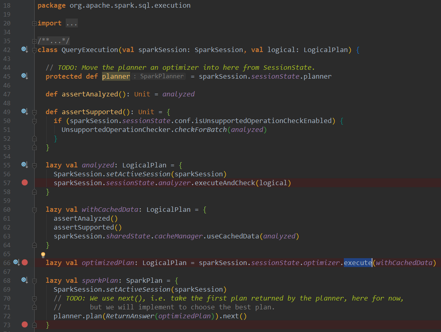
Task: Click the gutter marker on optimizedPlan line
Action: (x=17, y=263)
